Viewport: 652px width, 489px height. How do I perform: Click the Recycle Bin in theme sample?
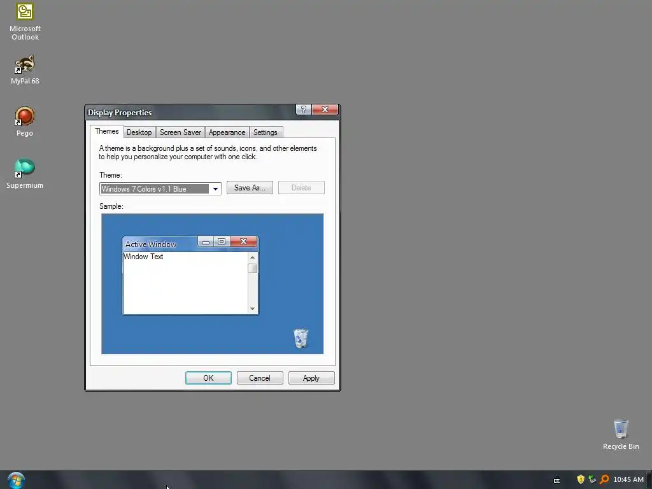coord(301,338)
